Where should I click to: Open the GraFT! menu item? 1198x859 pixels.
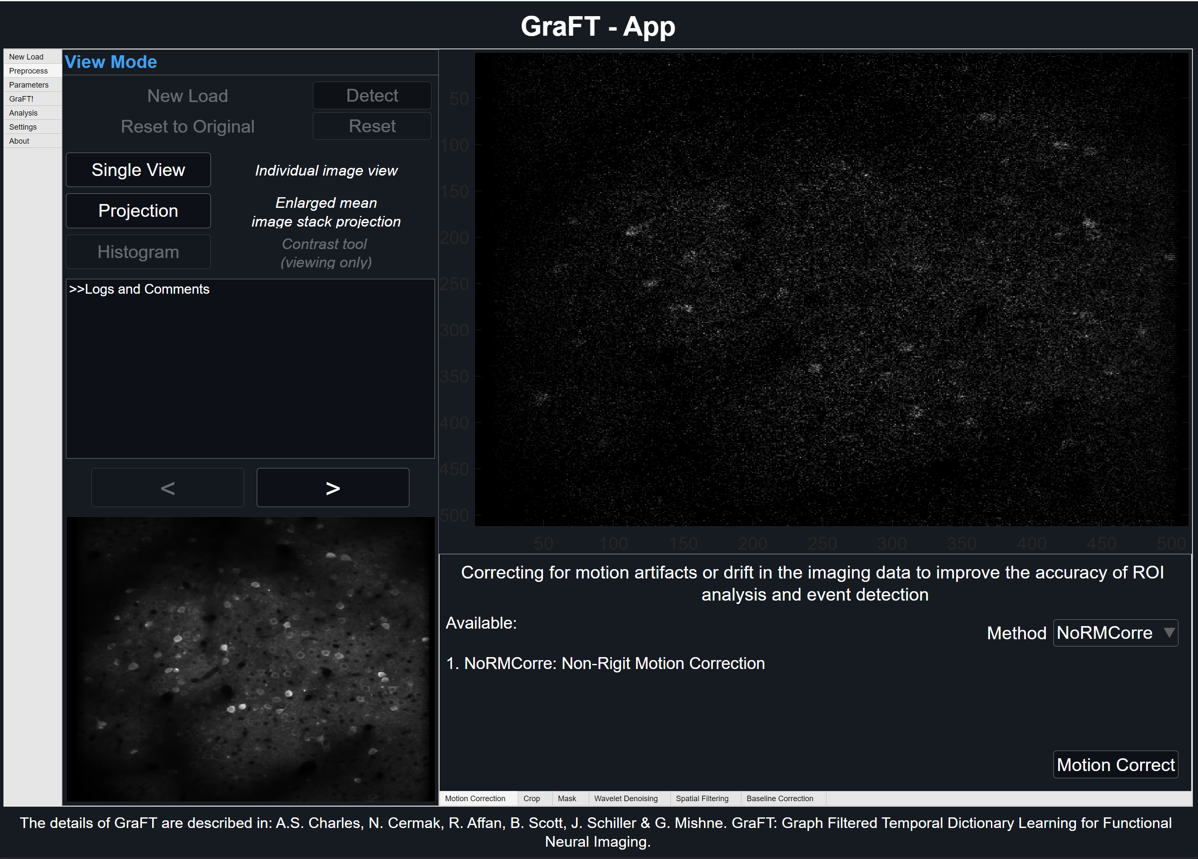pyautogui.click(x=20, y=99)
